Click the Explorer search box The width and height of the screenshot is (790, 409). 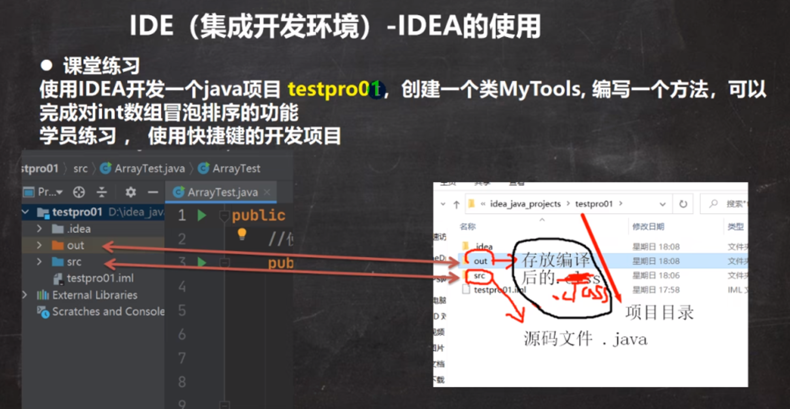click(x=724, y=204)
